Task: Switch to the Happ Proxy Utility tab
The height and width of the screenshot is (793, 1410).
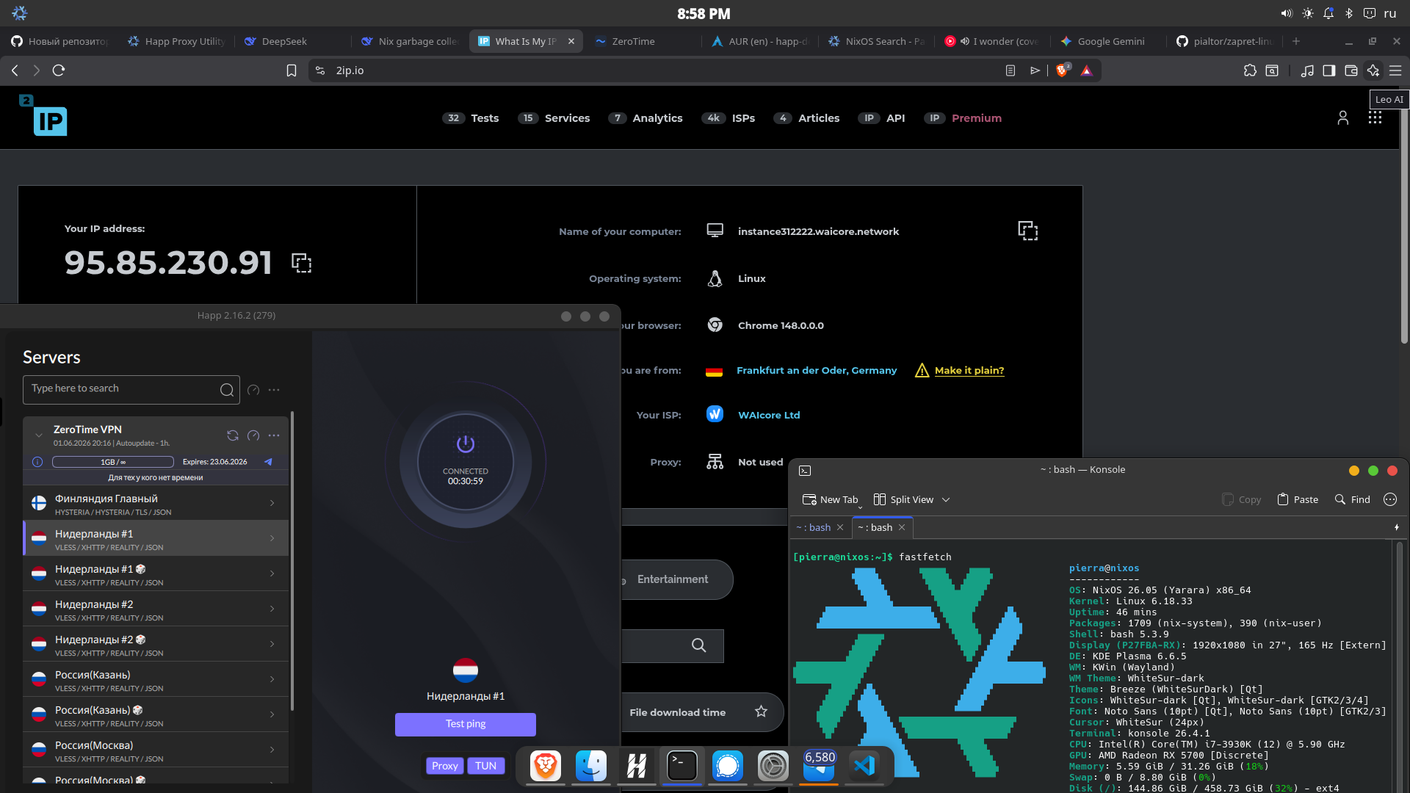Action: point(176,41)
